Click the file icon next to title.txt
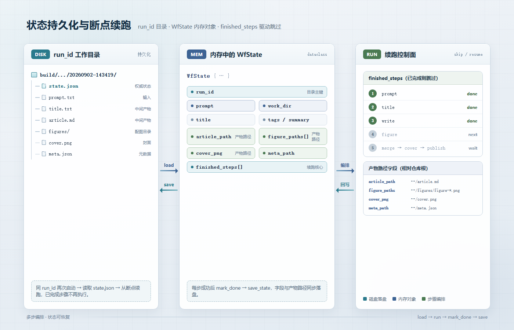 tap(44, 109)
